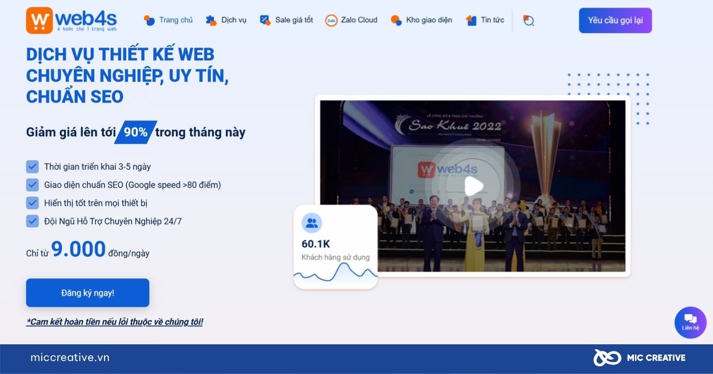Play the Sao Khuê 2022 video
The image size is (713, 374).
coord(473,186)
